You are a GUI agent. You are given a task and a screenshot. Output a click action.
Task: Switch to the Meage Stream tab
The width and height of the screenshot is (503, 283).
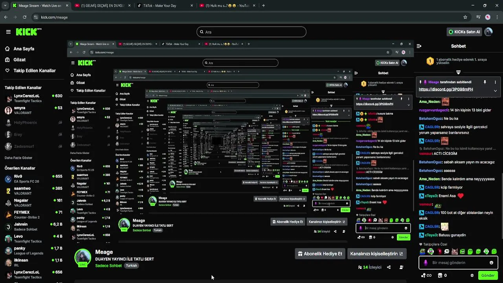(x=40, y=6)
